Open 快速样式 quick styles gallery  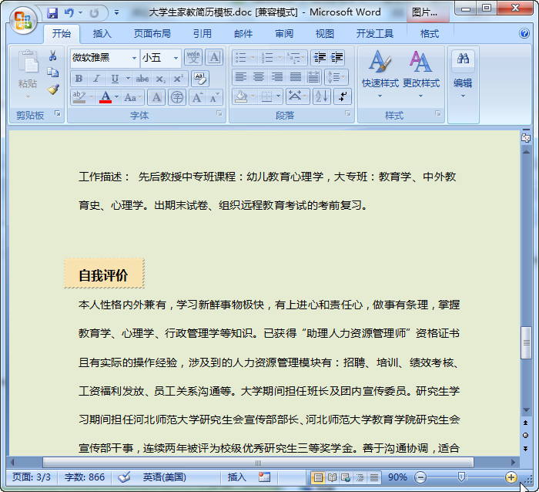380,74
